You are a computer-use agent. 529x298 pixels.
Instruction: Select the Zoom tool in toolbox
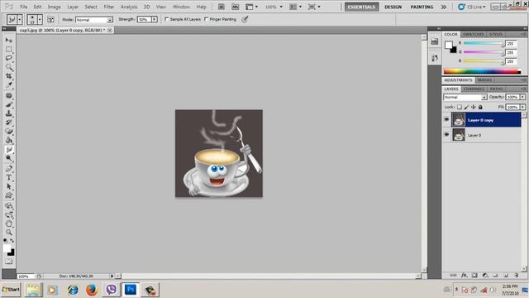click(x=9, y=233)
